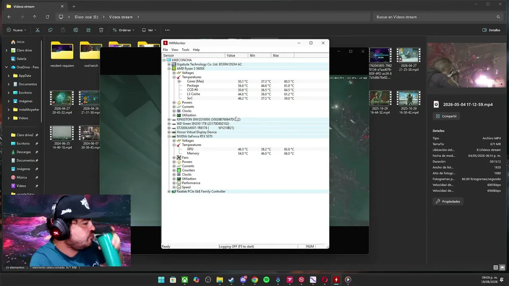The height and width of the screenshot is (286, 509).
Task: Click the Speed gauge icon in HWMonitor
Action: (179, 187)
